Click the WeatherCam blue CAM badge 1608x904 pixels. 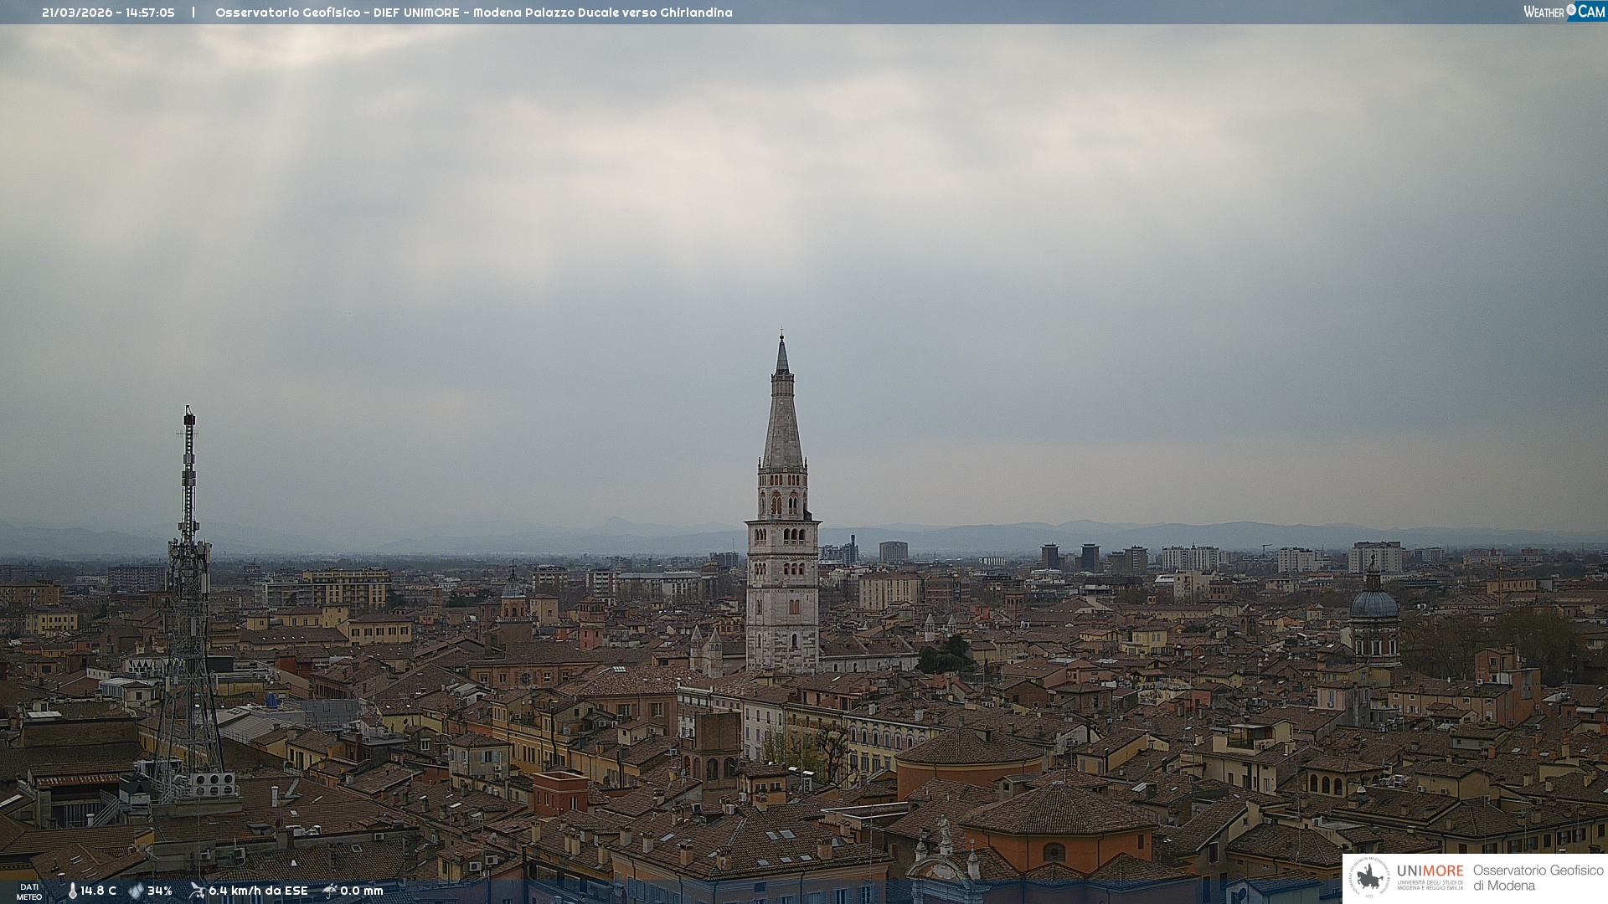pos(1590,12)
